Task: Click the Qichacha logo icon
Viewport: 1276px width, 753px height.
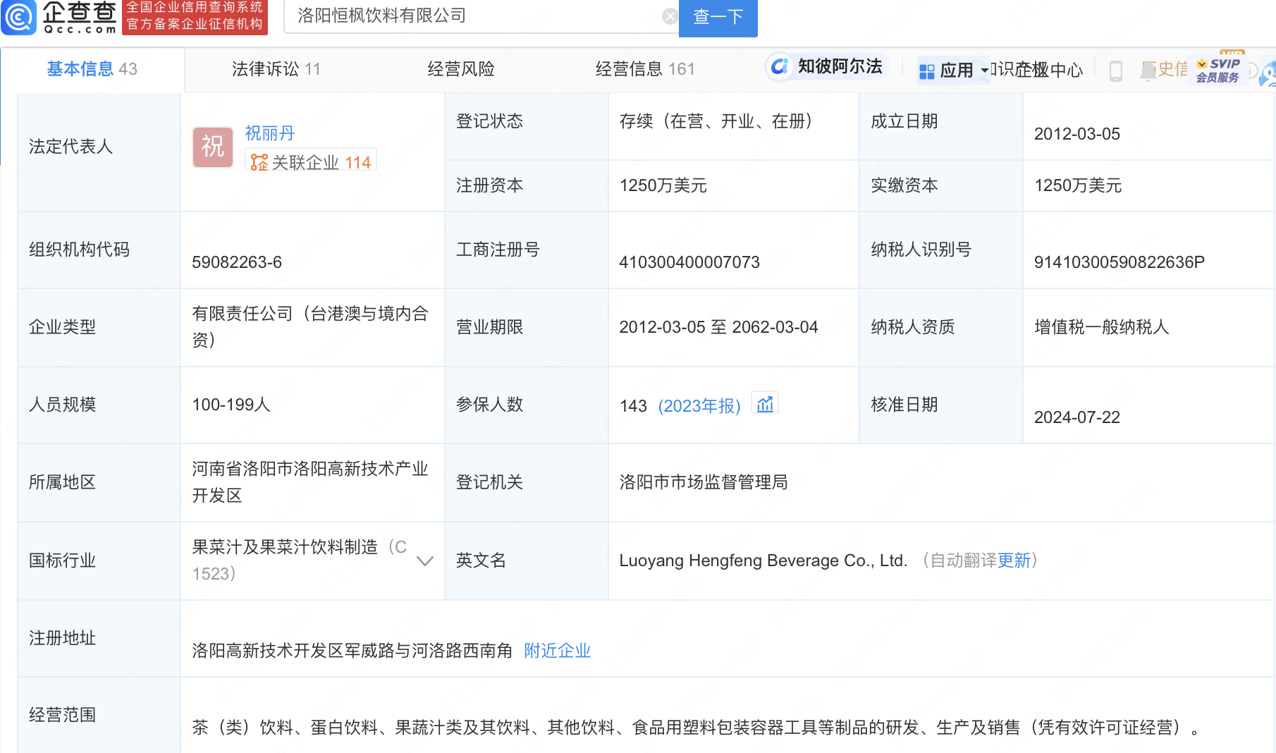Action: pyautogui.click(x=19, y=16)
